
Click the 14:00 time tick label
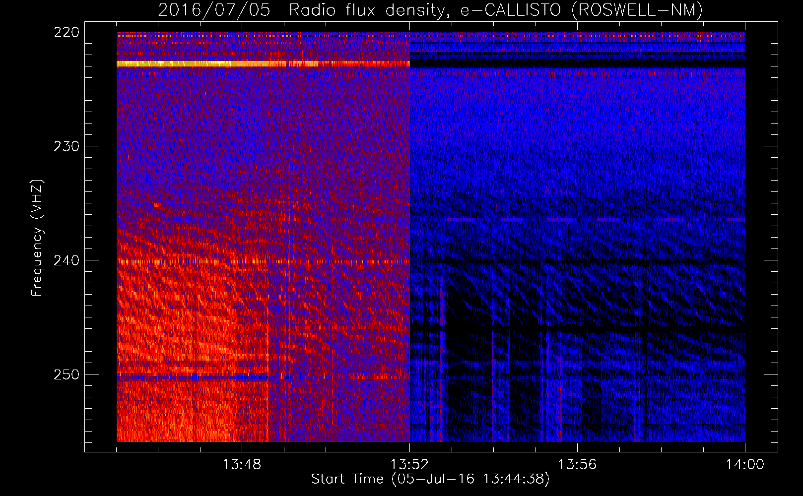[745, 465]
